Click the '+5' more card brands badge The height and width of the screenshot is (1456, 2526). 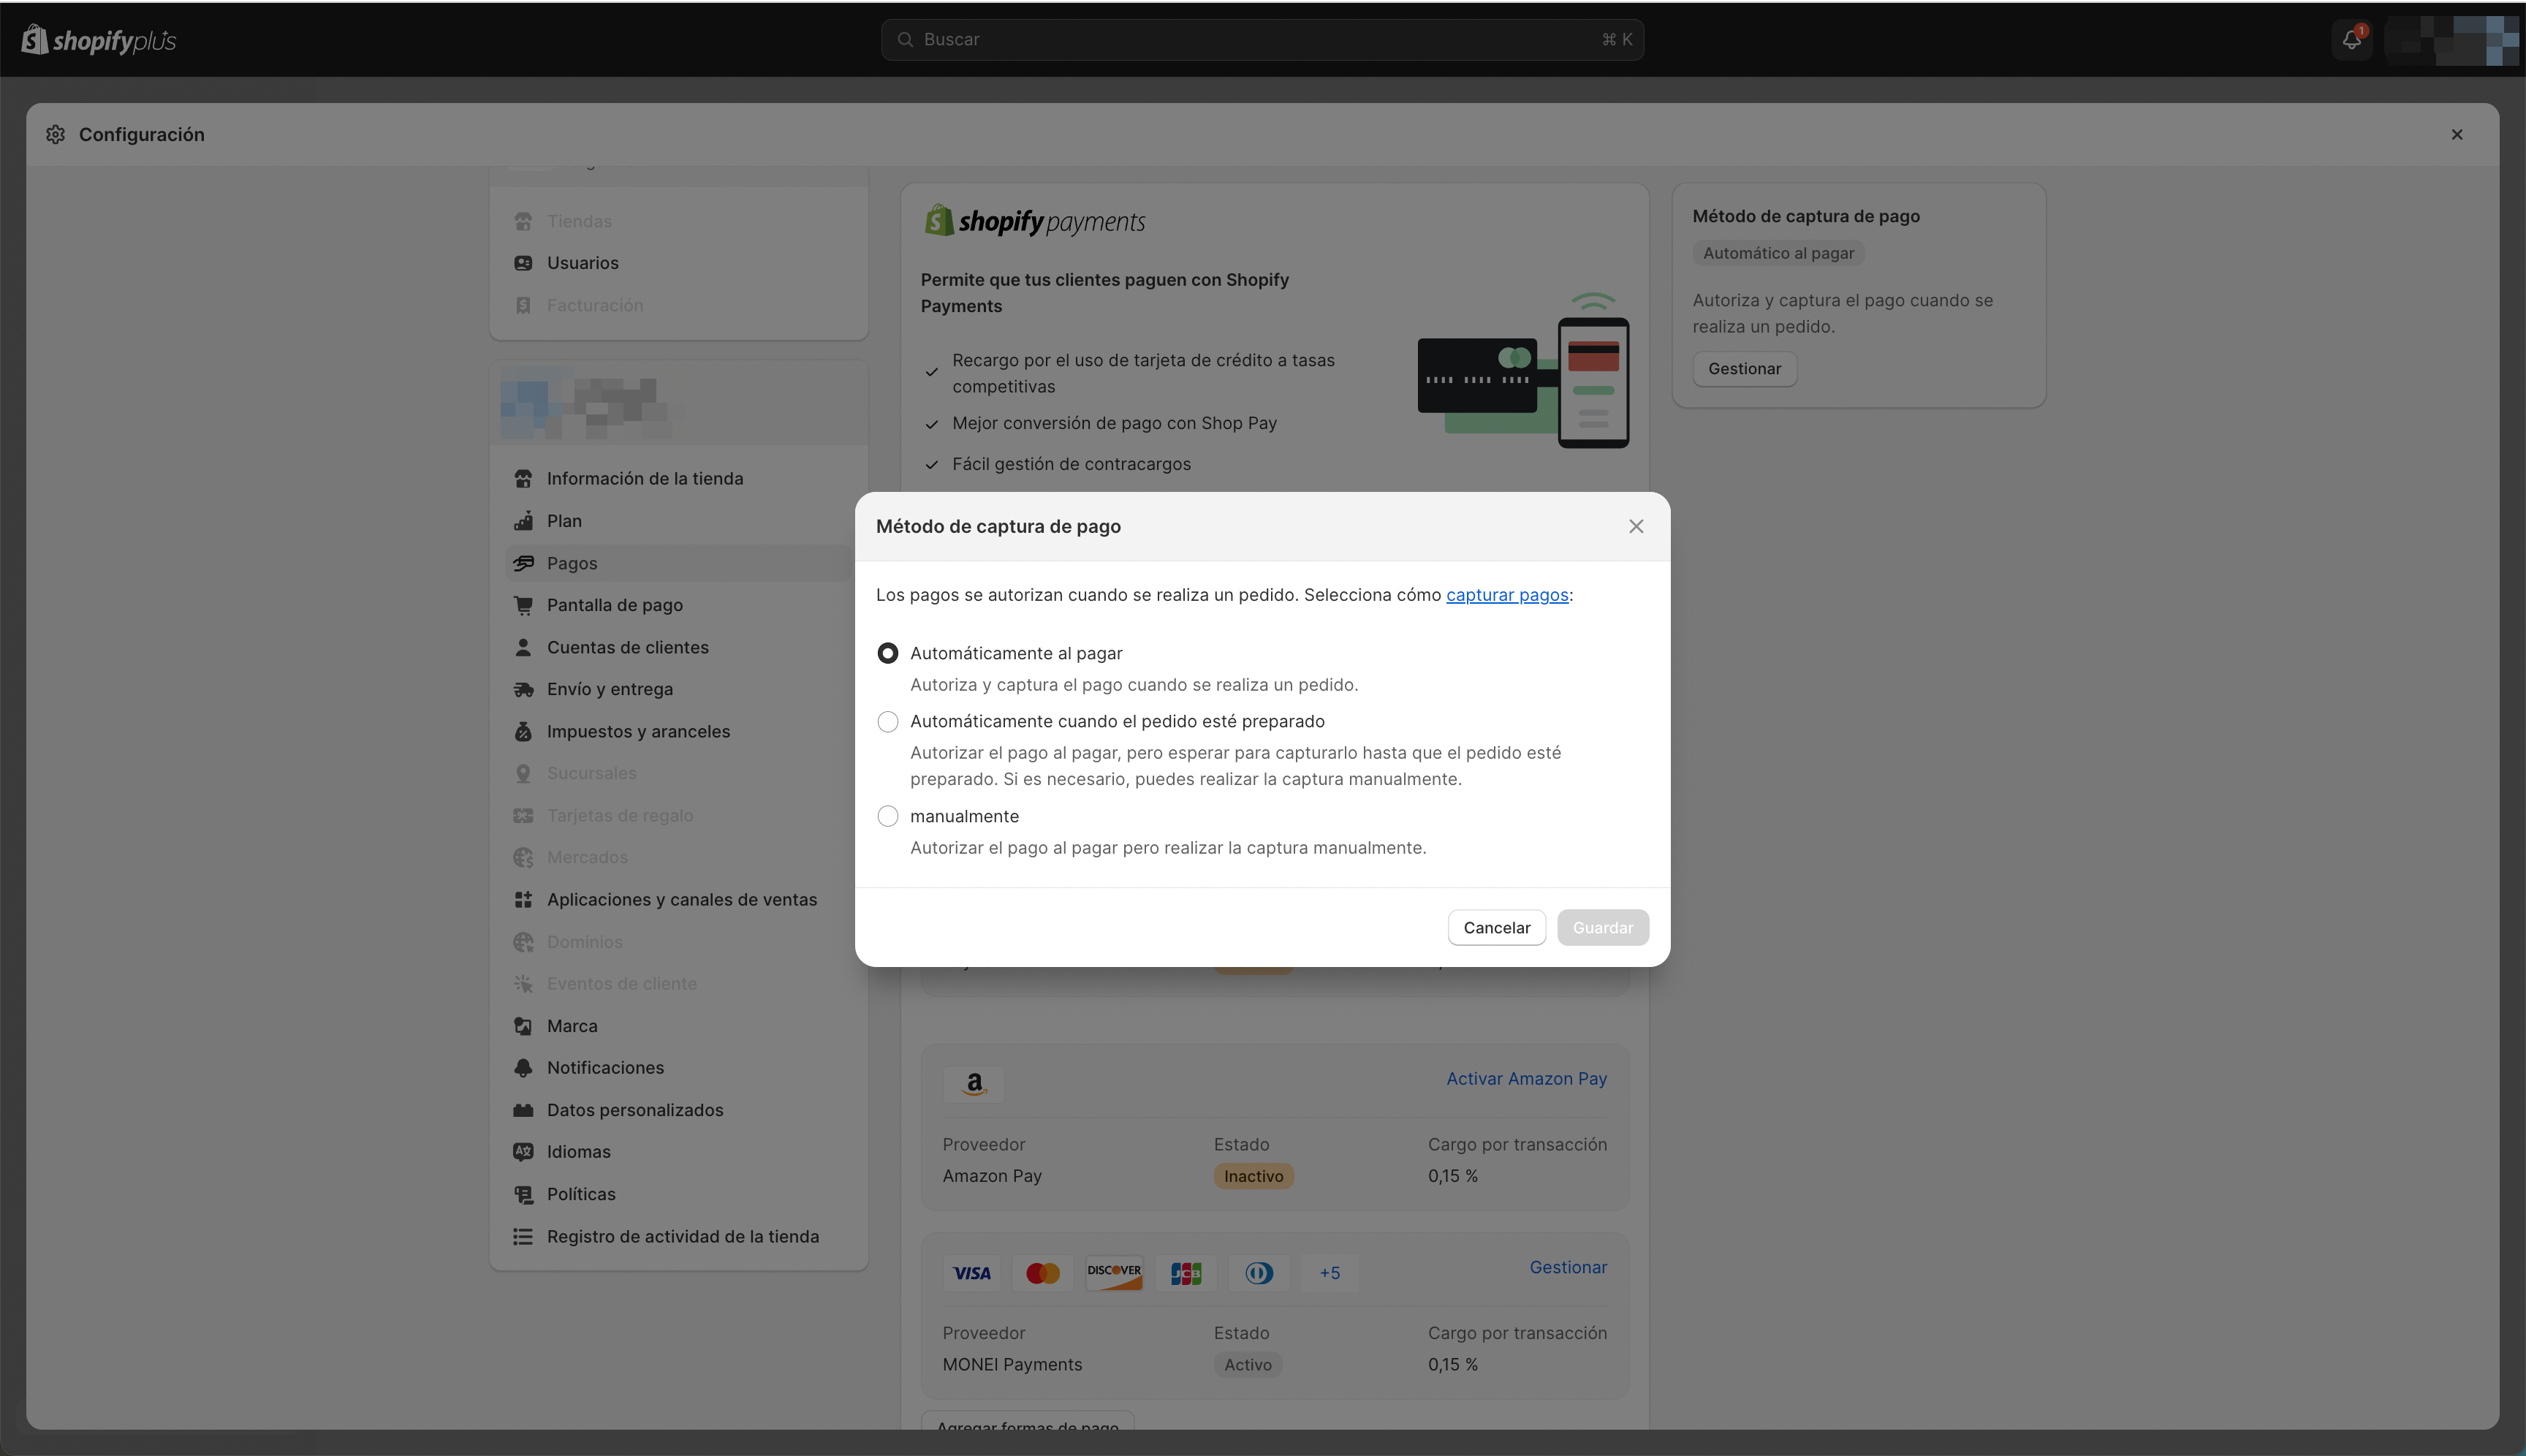point(1329,1273)
